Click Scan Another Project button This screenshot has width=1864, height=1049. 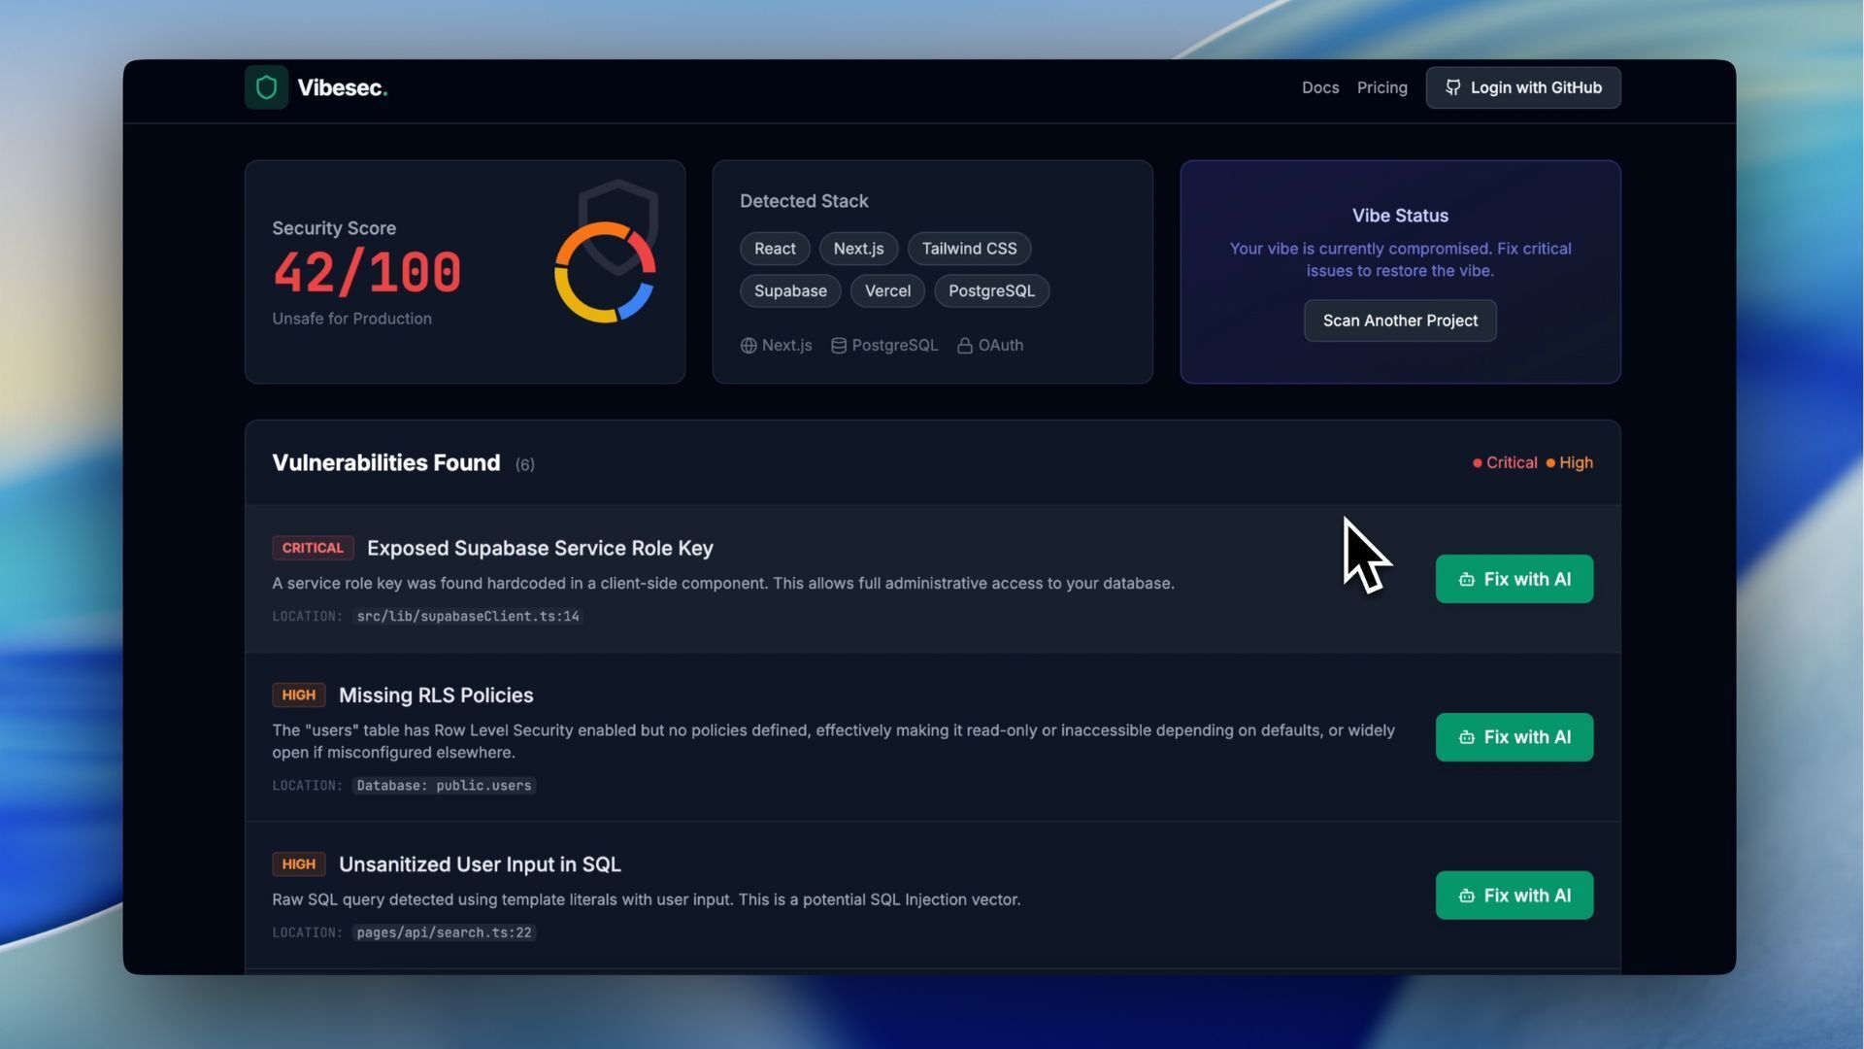1399,321
